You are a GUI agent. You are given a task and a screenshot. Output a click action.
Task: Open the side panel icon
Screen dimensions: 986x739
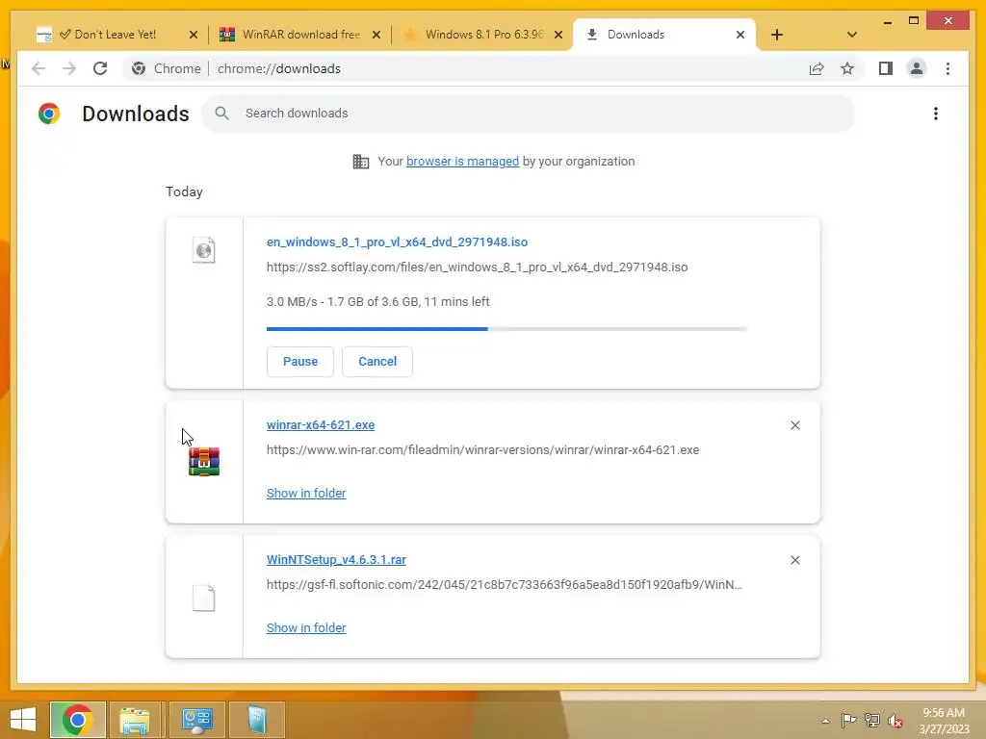click(x=886, y=68)
